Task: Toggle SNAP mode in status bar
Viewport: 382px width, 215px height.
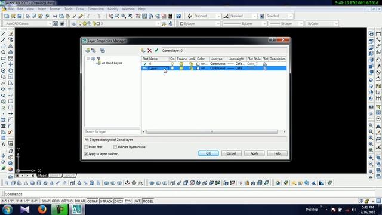Action: pos(45,201)
